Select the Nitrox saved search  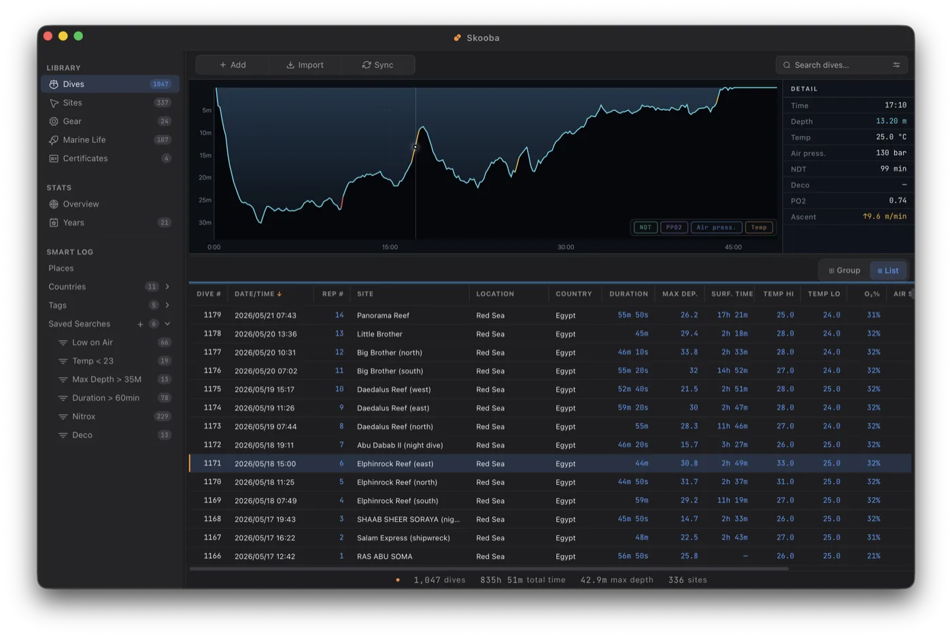pos(110,416)
